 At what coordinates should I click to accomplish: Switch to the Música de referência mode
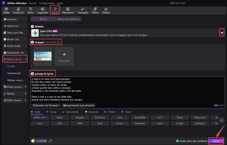[x=68, y=19]
